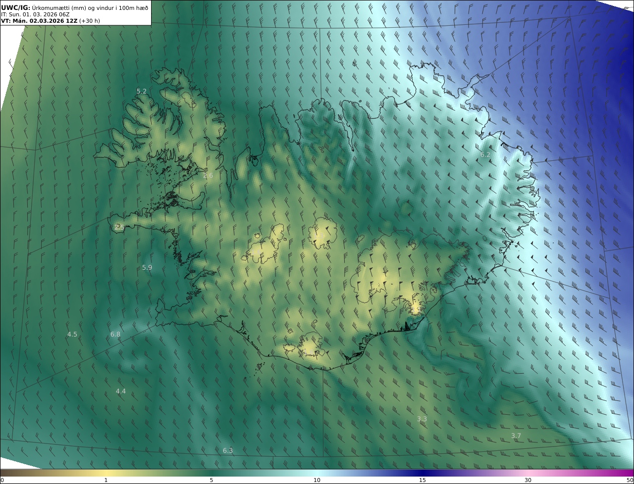
Task: Click the 6.3 value near the bottom edge
Action: [x=228, y=451]
